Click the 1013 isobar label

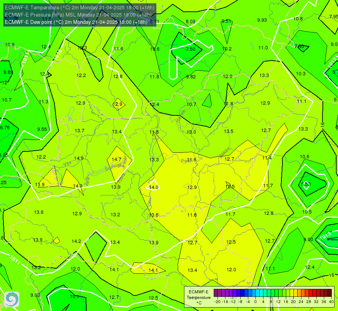click(x=325, y=236)
